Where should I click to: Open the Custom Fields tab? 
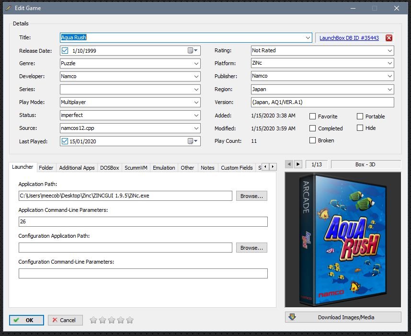click(x=237, y=168)
